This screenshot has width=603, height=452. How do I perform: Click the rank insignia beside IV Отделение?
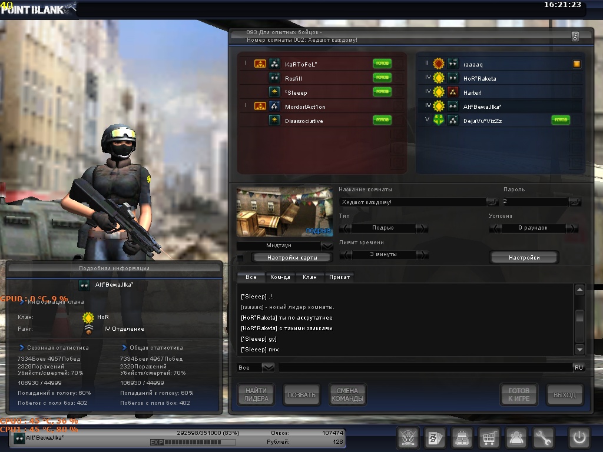[x=89, y=330]
